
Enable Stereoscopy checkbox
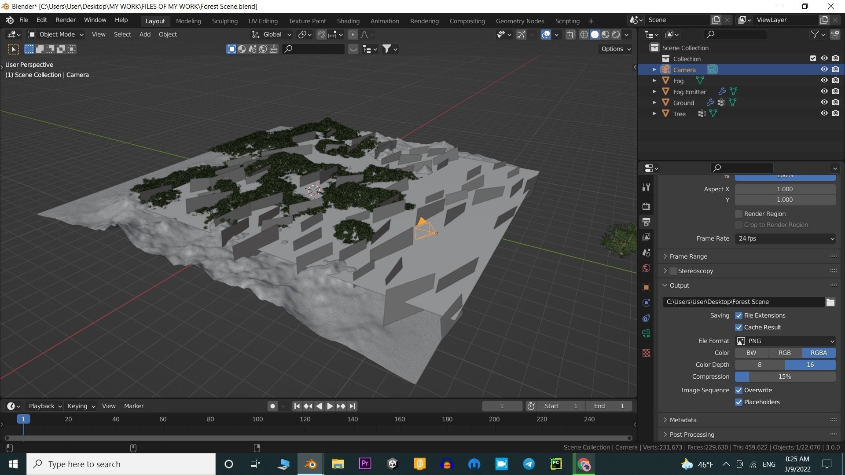(x=673, y=271)
